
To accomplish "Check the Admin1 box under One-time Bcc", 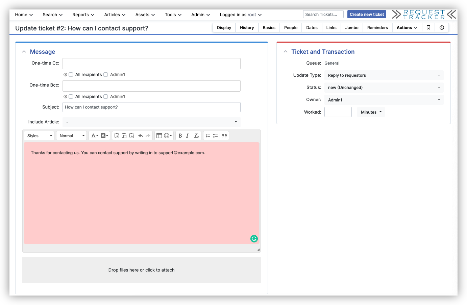I will [105, 96].
